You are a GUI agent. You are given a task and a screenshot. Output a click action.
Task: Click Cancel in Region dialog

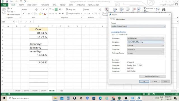pyautogui.click(x=155, y=81)
